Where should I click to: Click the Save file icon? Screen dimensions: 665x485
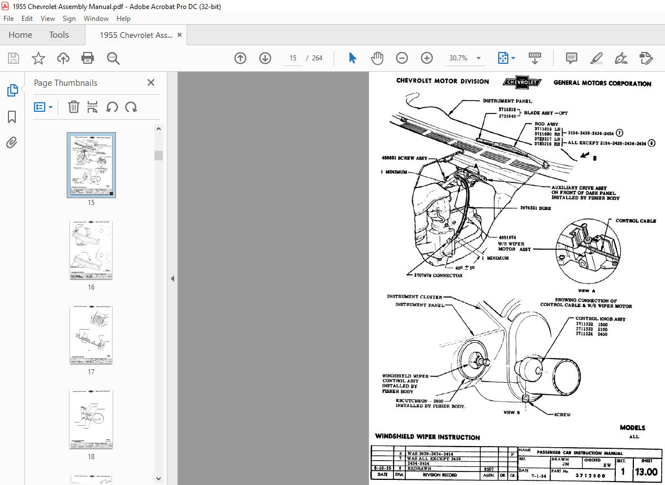(x=14, y=58)
